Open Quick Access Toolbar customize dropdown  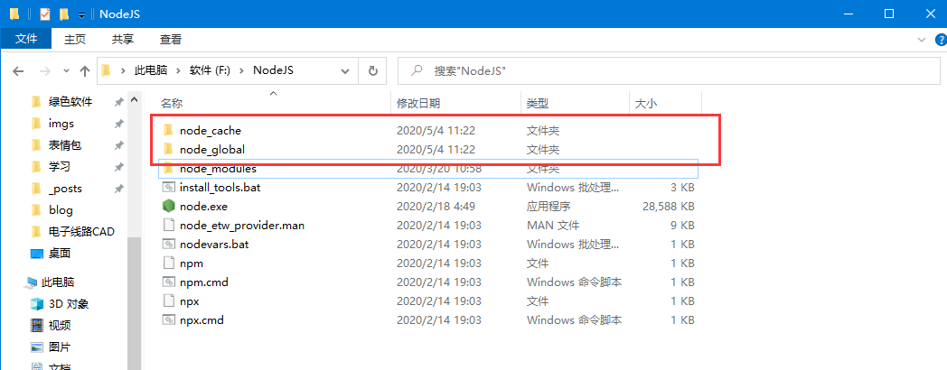pyautogui.click(x=81, y=15)
